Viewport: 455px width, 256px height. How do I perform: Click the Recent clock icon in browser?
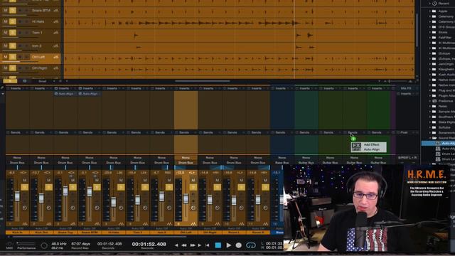coord(434,4)
